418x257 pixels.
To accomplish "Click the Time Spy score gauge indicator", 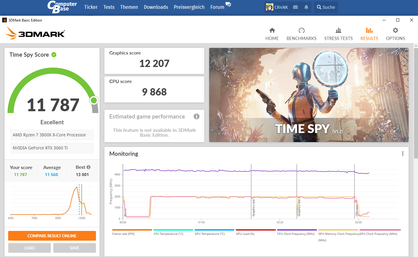I will 94,100.
